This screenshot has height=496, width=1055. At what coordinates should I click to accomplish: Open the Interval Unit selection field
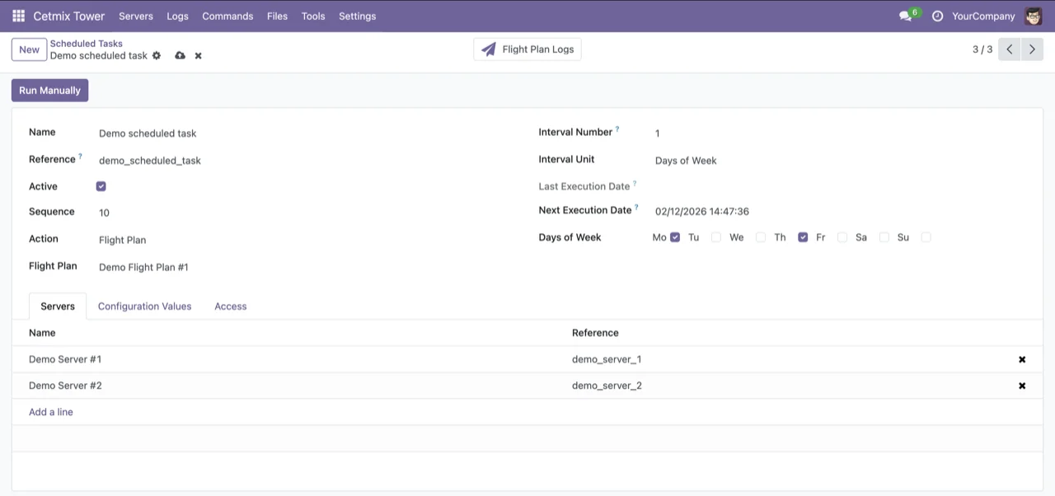(686, 160)
